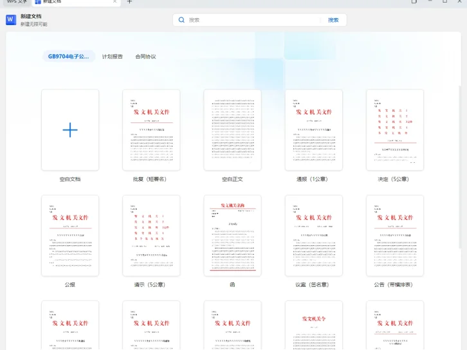Image resolution: width=467 pixels, height=350 pixels.
Task: Click the 新建无限可能 subtitle text
Action: tap(34, 24)
